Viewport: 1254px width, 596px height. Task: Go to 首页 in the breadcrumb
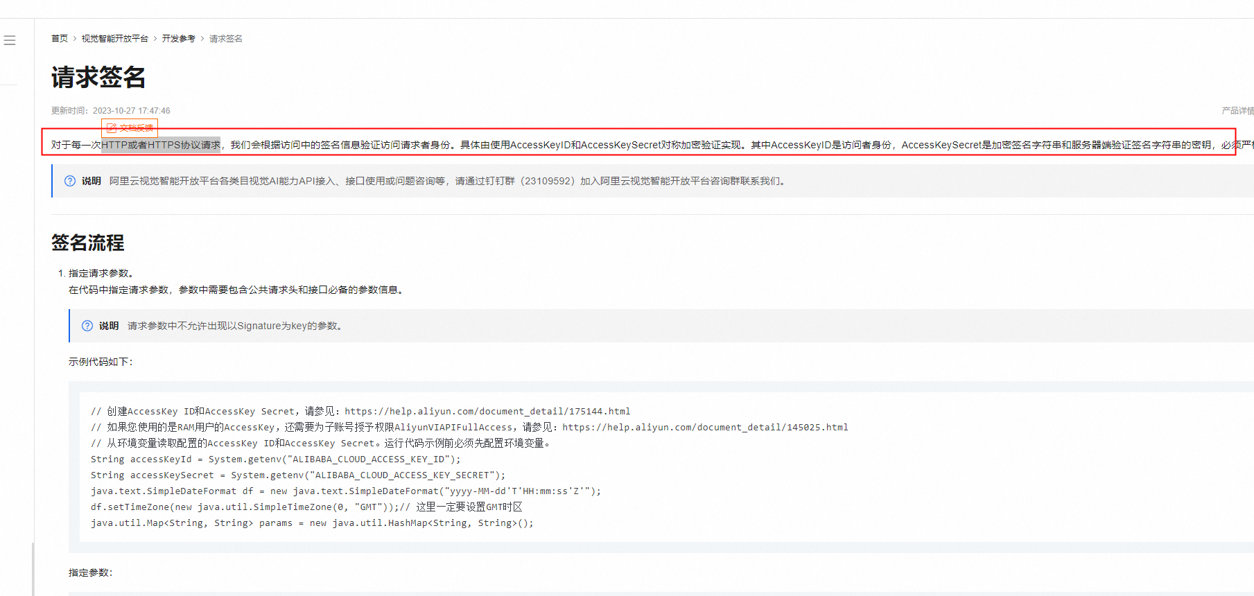(60, 39)
